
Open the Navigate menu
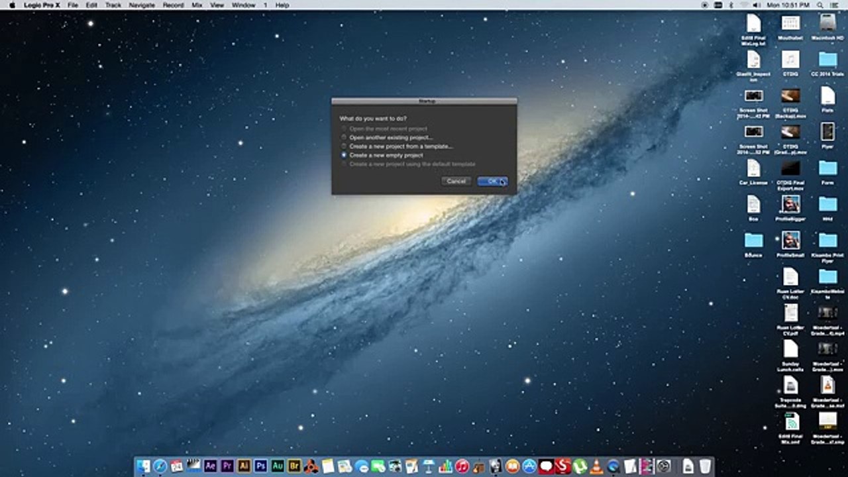142,5
